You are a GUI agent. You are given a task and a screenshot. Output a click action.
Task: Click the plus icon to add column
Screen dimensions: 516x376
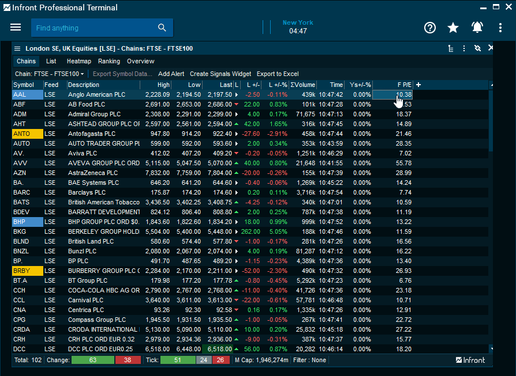click(418, 85)
